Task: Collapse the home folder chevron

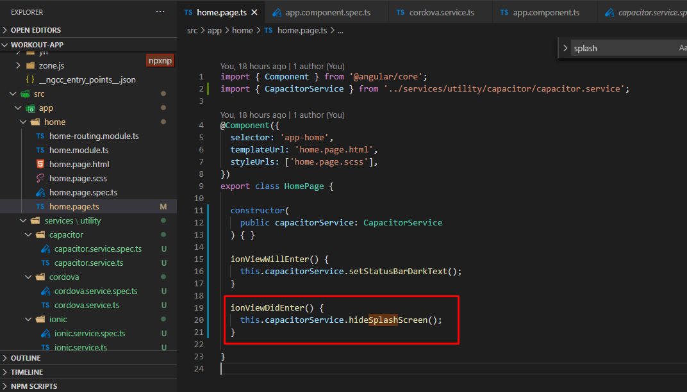Action: coord(23,122)
